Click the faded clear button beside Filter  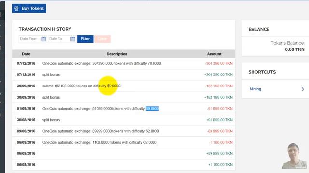[102, 39]
